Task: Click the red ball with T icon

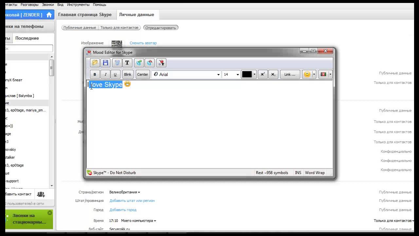Action: pyautogui.click(x=161, y=63)
